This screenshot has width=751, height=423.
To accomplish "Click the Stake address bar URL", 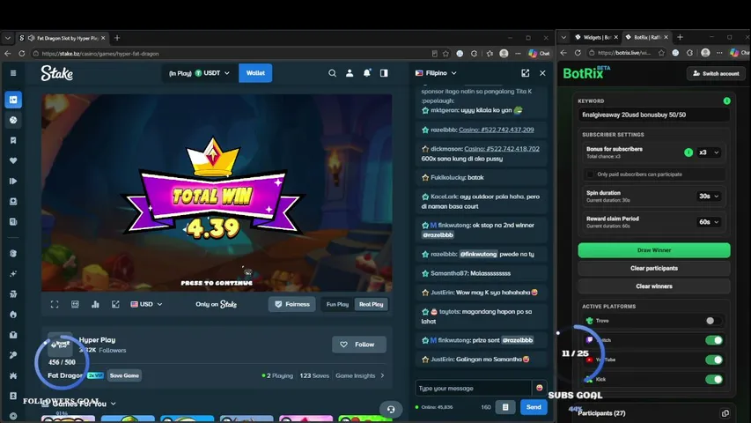I will (100, 54).
